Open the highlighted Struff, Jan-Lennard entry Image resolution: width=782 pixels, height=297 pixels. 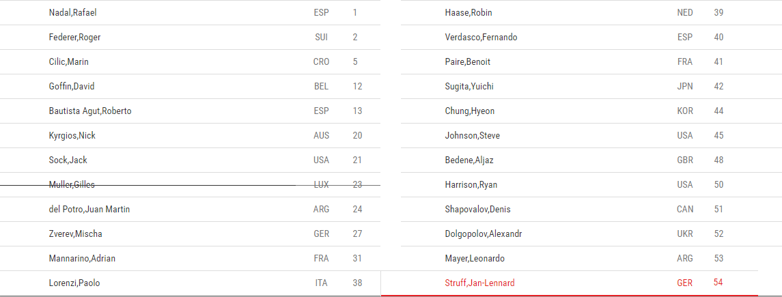[570, 283]
